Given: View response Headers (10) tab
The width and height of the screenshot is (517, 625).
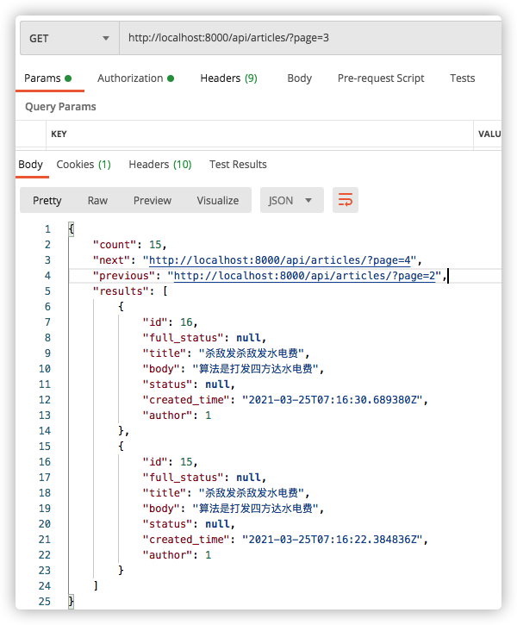Looking at the screenshot, I should (159, 164).
